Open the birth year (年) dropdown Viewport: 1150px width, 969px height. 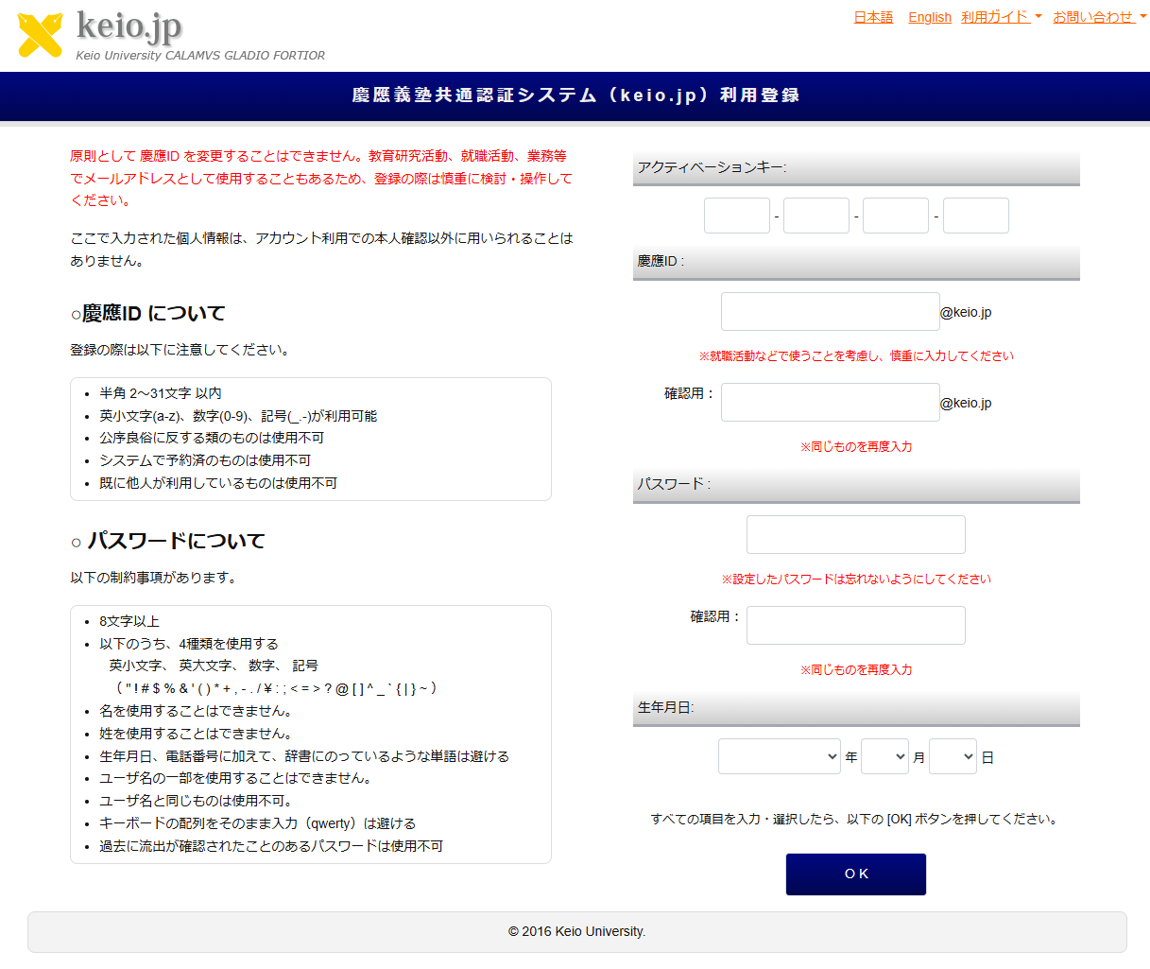tap(779, 756)
